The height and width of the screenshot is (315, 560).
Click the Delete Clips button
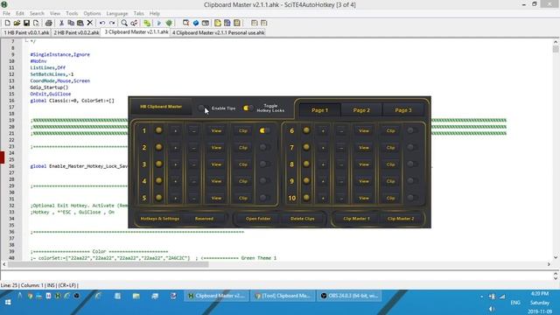pyautogui.click(x=302, y=219)
